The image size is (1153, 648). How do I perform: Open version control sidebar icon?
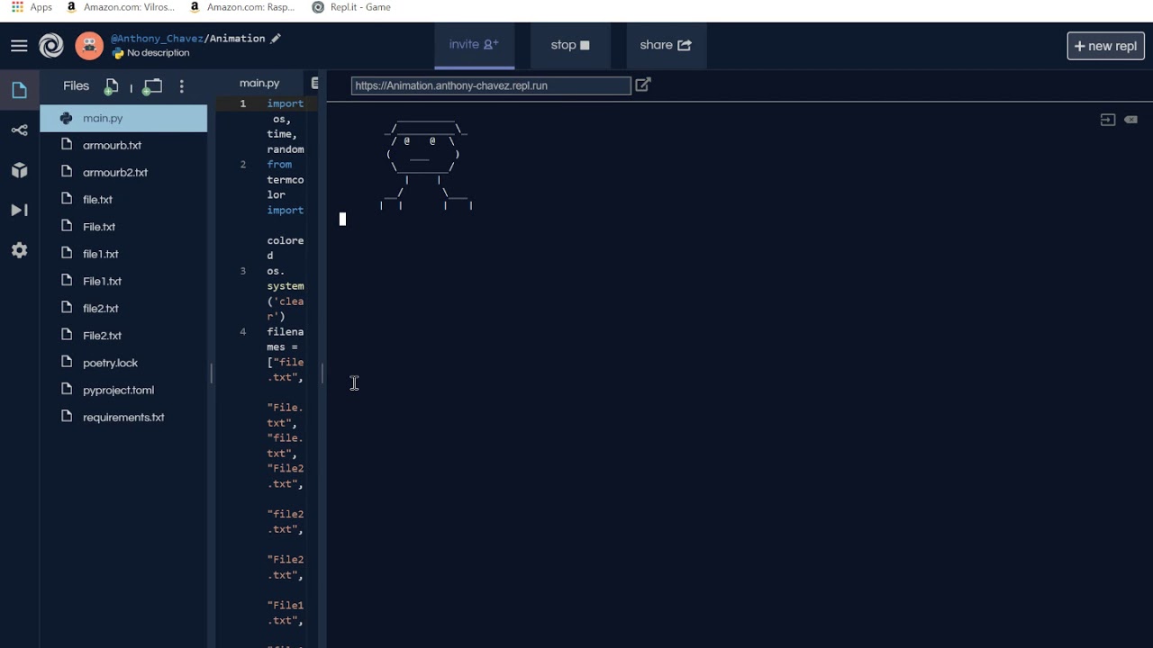pyautogui.click(x=20, y=130)
